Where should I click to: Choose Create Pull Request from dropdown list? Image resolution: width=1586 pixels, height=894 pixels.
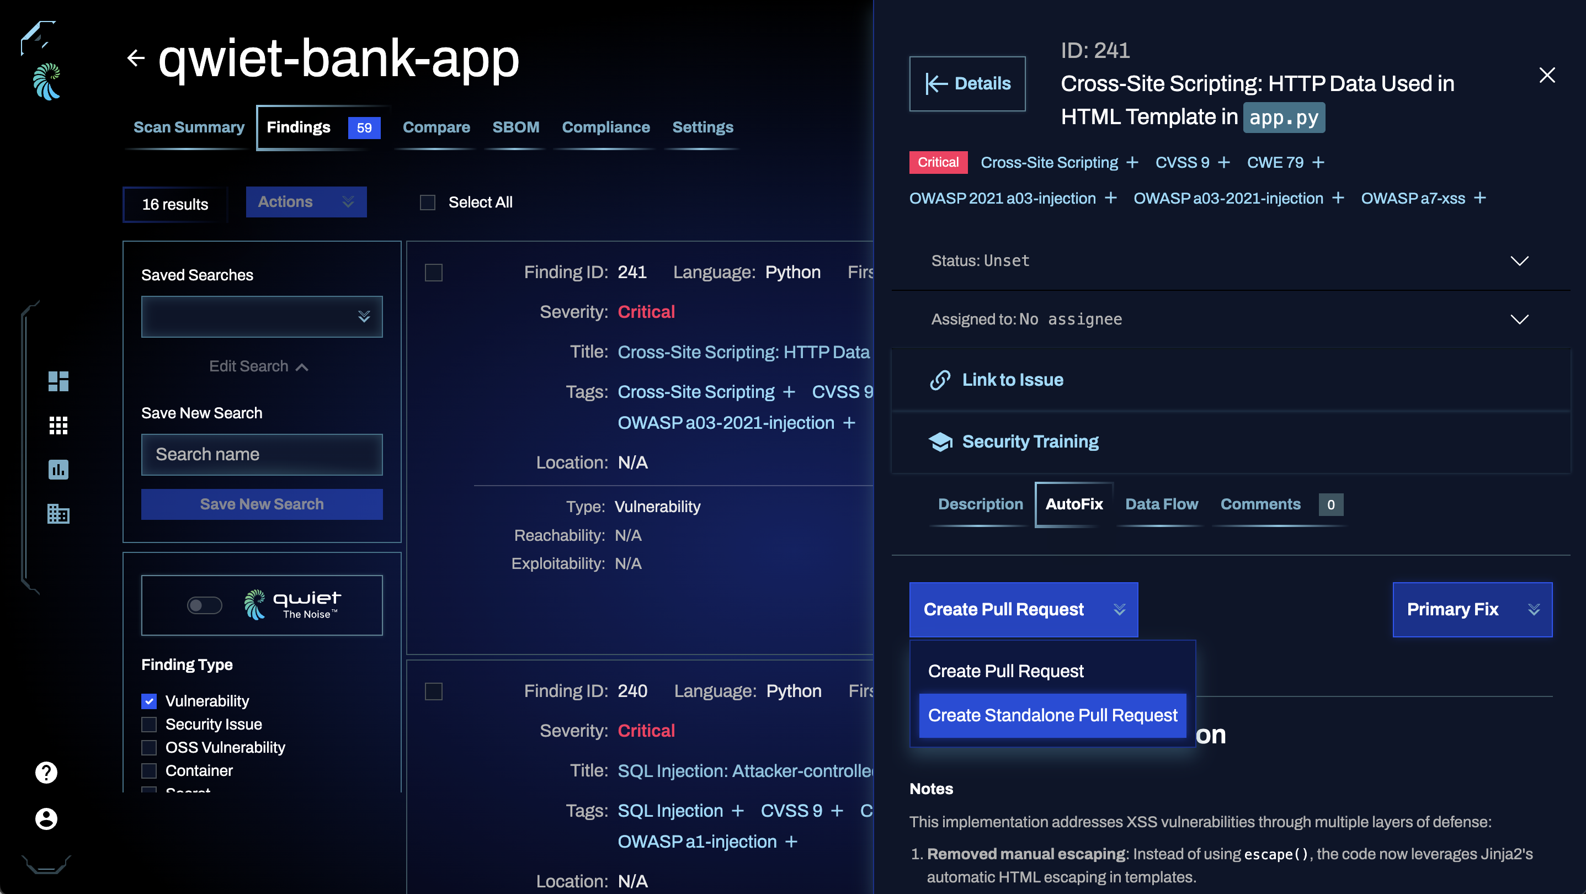click(x=1052, y=671)
